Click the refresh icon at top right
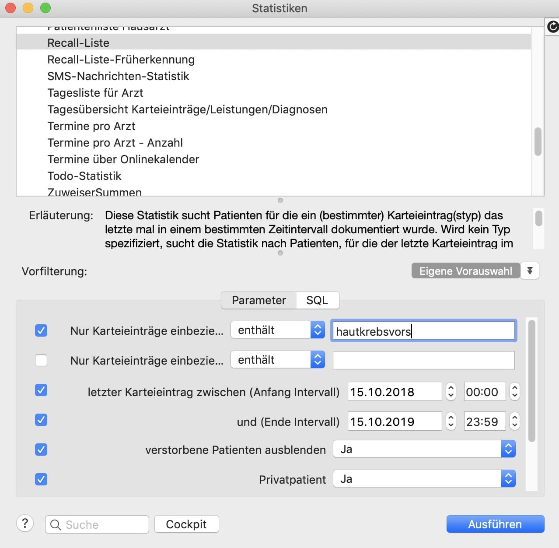 (x=552, y=27)
